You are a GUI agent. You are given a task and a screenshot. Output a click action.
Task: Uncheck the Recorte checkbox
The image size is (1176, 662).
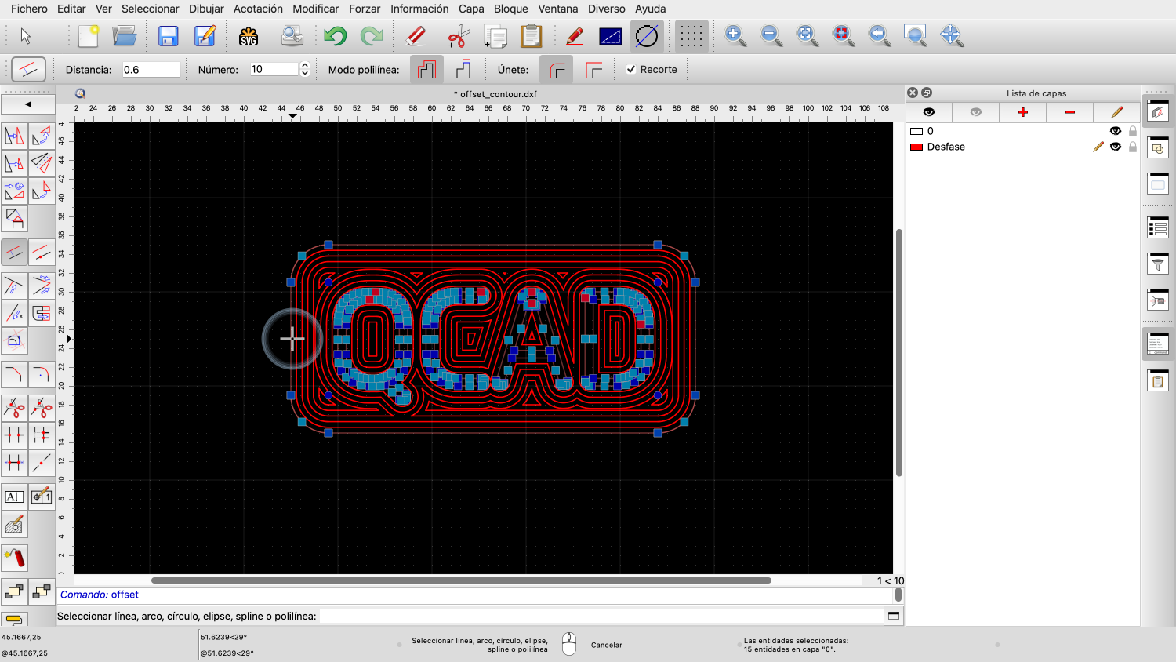pyautogui.click(x=631, y=70)
